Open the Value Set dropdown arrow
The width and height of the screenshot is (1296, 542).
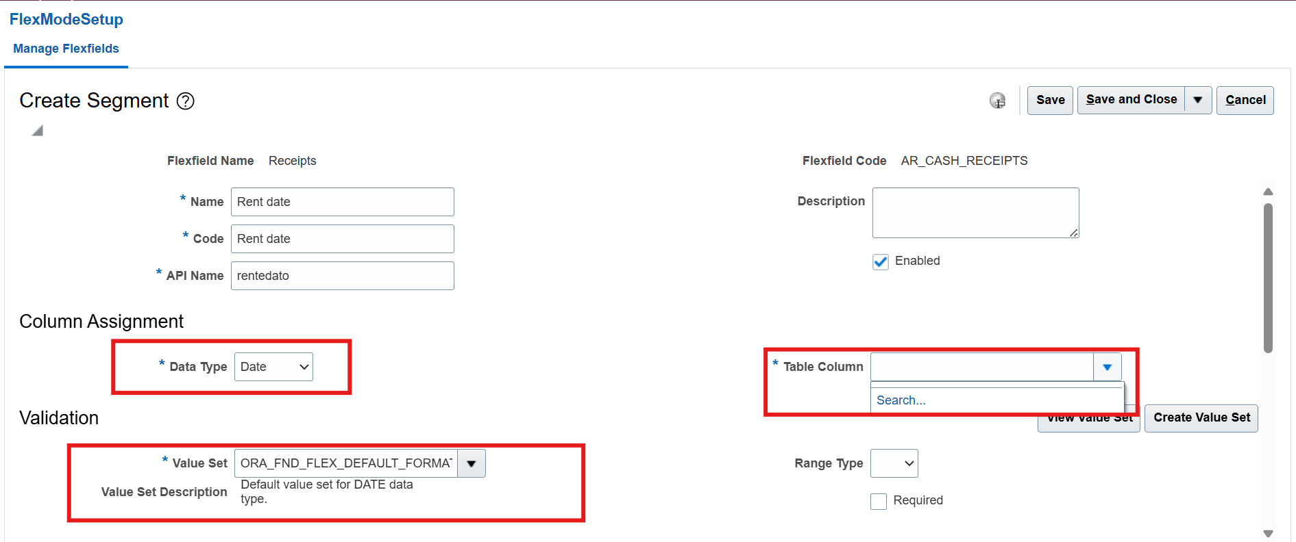click(x=471, y=463)
